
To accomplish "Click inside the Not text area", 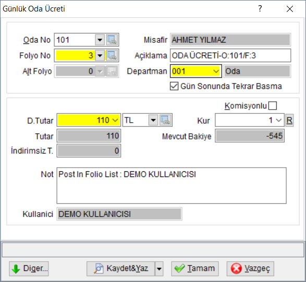I will 172,185.
